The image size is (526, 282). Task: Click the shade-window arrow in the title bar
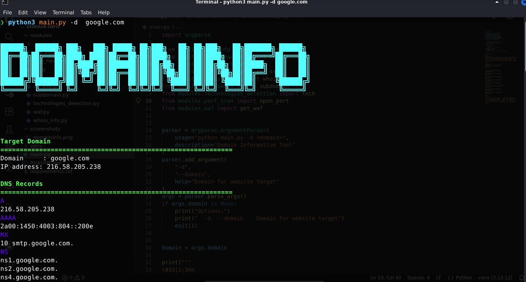point(497,2)
